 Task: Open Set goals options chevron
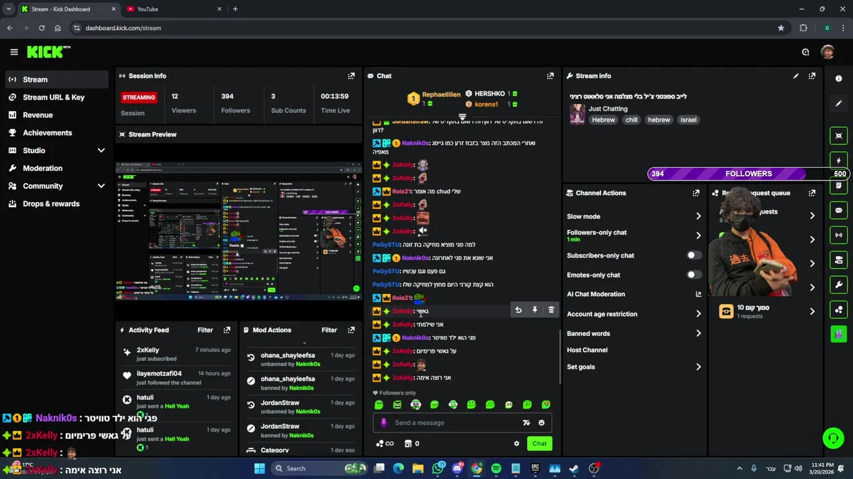pos(698,367)
